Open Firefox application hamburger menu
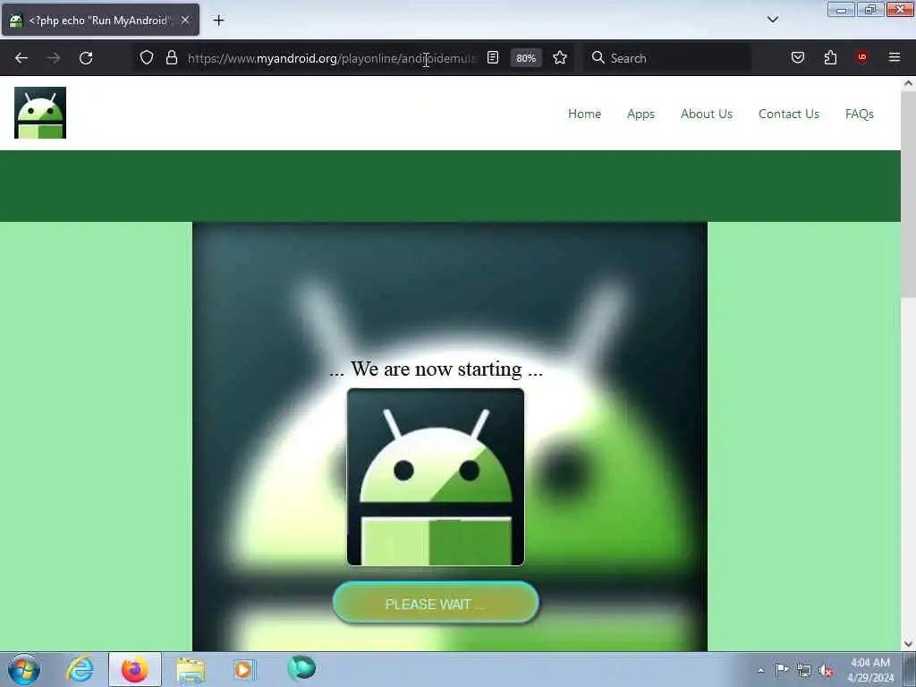The height and width of the screenshot is (687, 916). (x=894, y=57)
